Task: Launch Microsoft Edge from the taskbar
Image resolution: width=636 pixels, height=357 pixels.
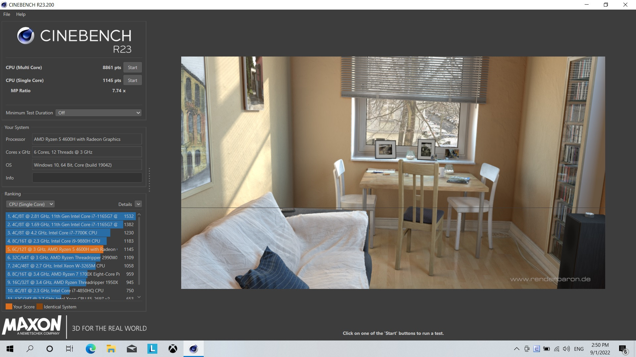Action: click(90, 349)
